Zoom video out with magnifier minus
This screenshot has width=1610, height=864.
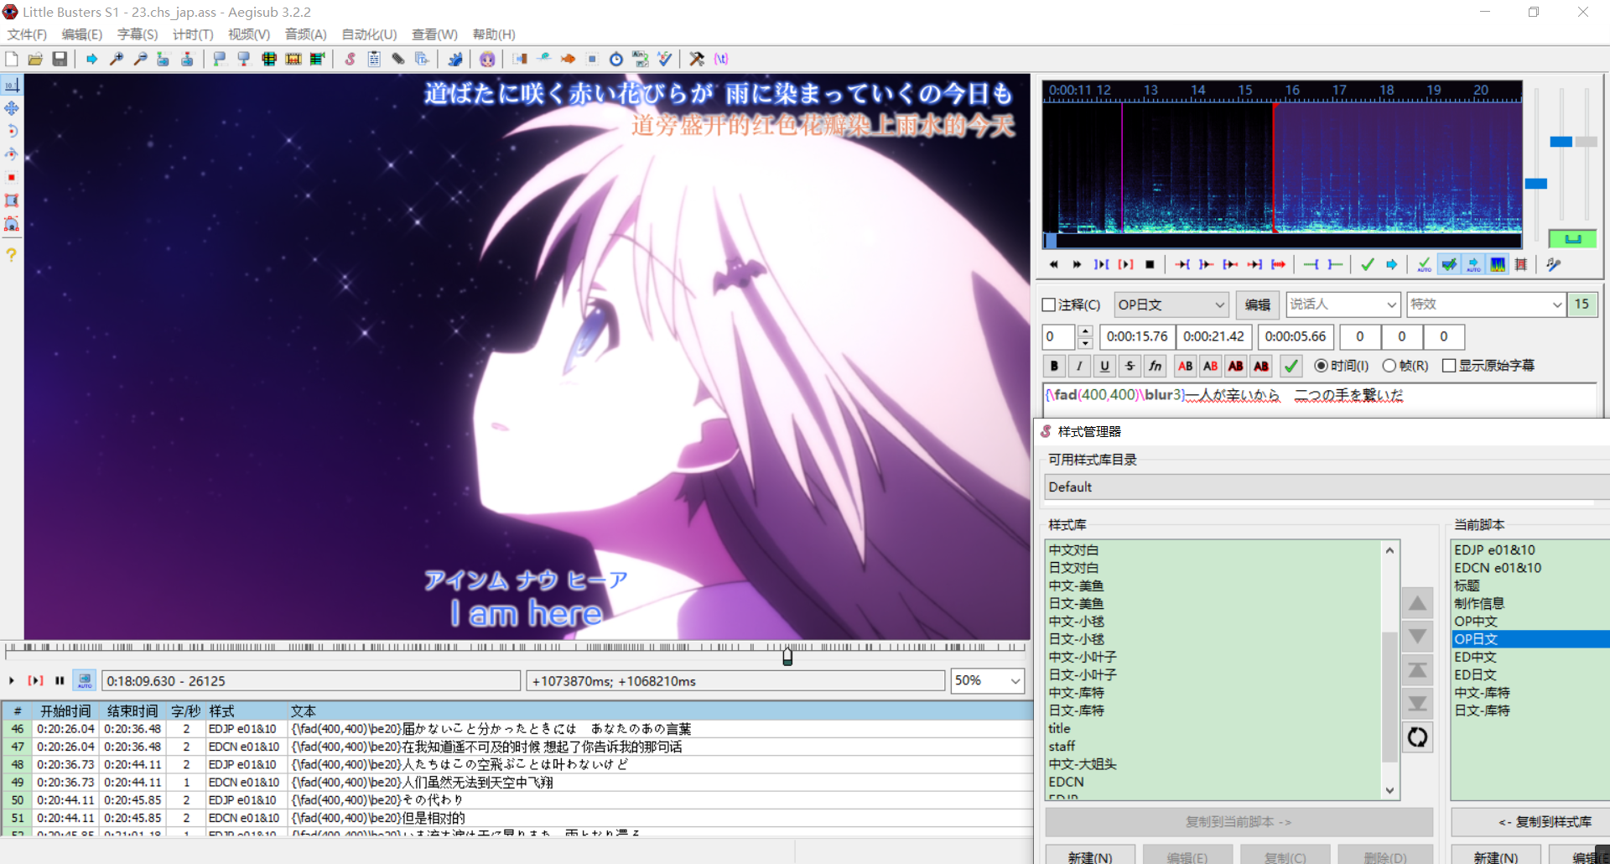(x=140, y=59)
